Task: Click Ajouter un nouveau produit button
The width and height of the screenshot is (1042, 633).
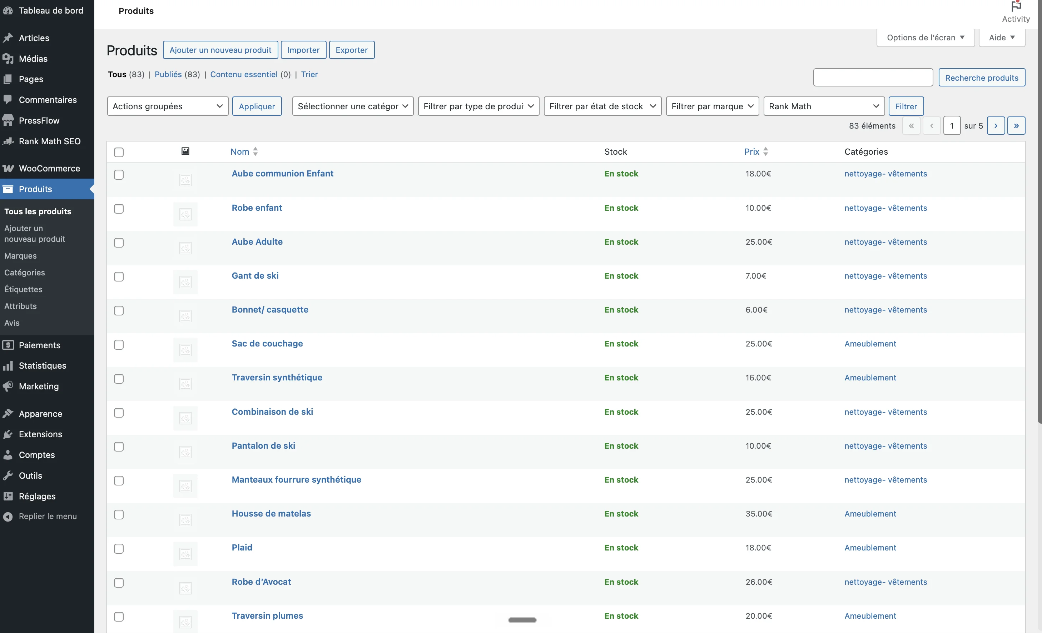Action: [x=220, y=50]
